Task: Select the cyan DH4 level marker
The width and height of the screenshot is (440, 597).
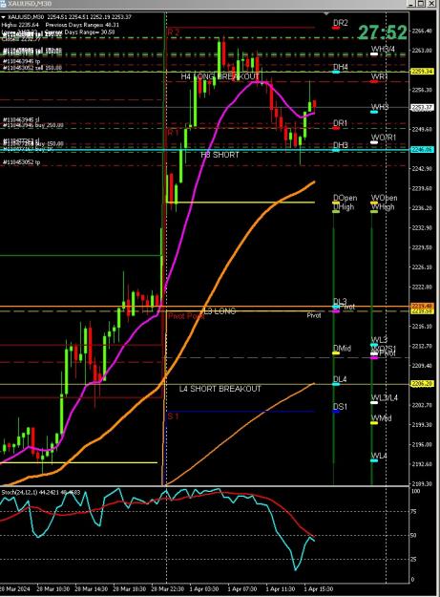Action: tap(336, 72)
